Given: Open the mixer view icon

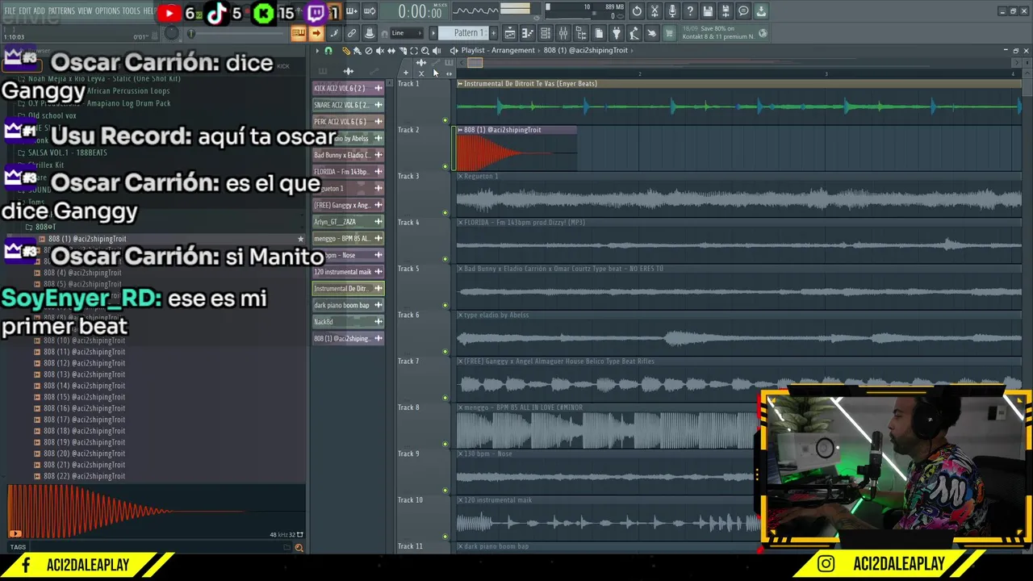Looking at the screenshot, I should 563,33.
